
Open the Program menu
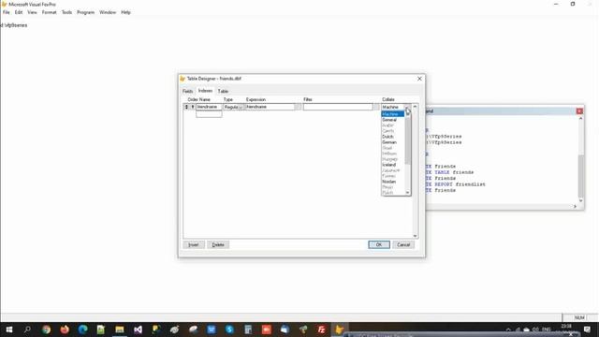pos(85,12)
